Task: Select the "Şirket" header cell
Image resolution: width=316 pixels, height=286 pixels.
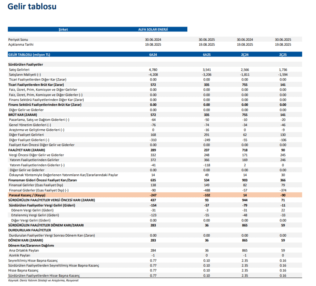Action: coord(63,30)
